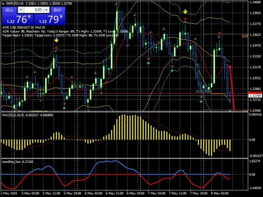Screen dimensions: 263x197
Task: Select cyan cross marker below the 5 May 19:00 low
Action: click(64, 108)
